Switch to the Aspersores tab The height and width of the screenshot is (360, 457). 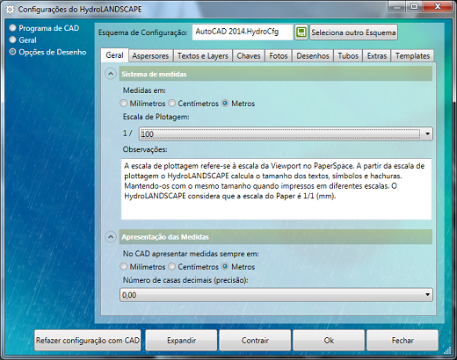click(x=150, y=56)
